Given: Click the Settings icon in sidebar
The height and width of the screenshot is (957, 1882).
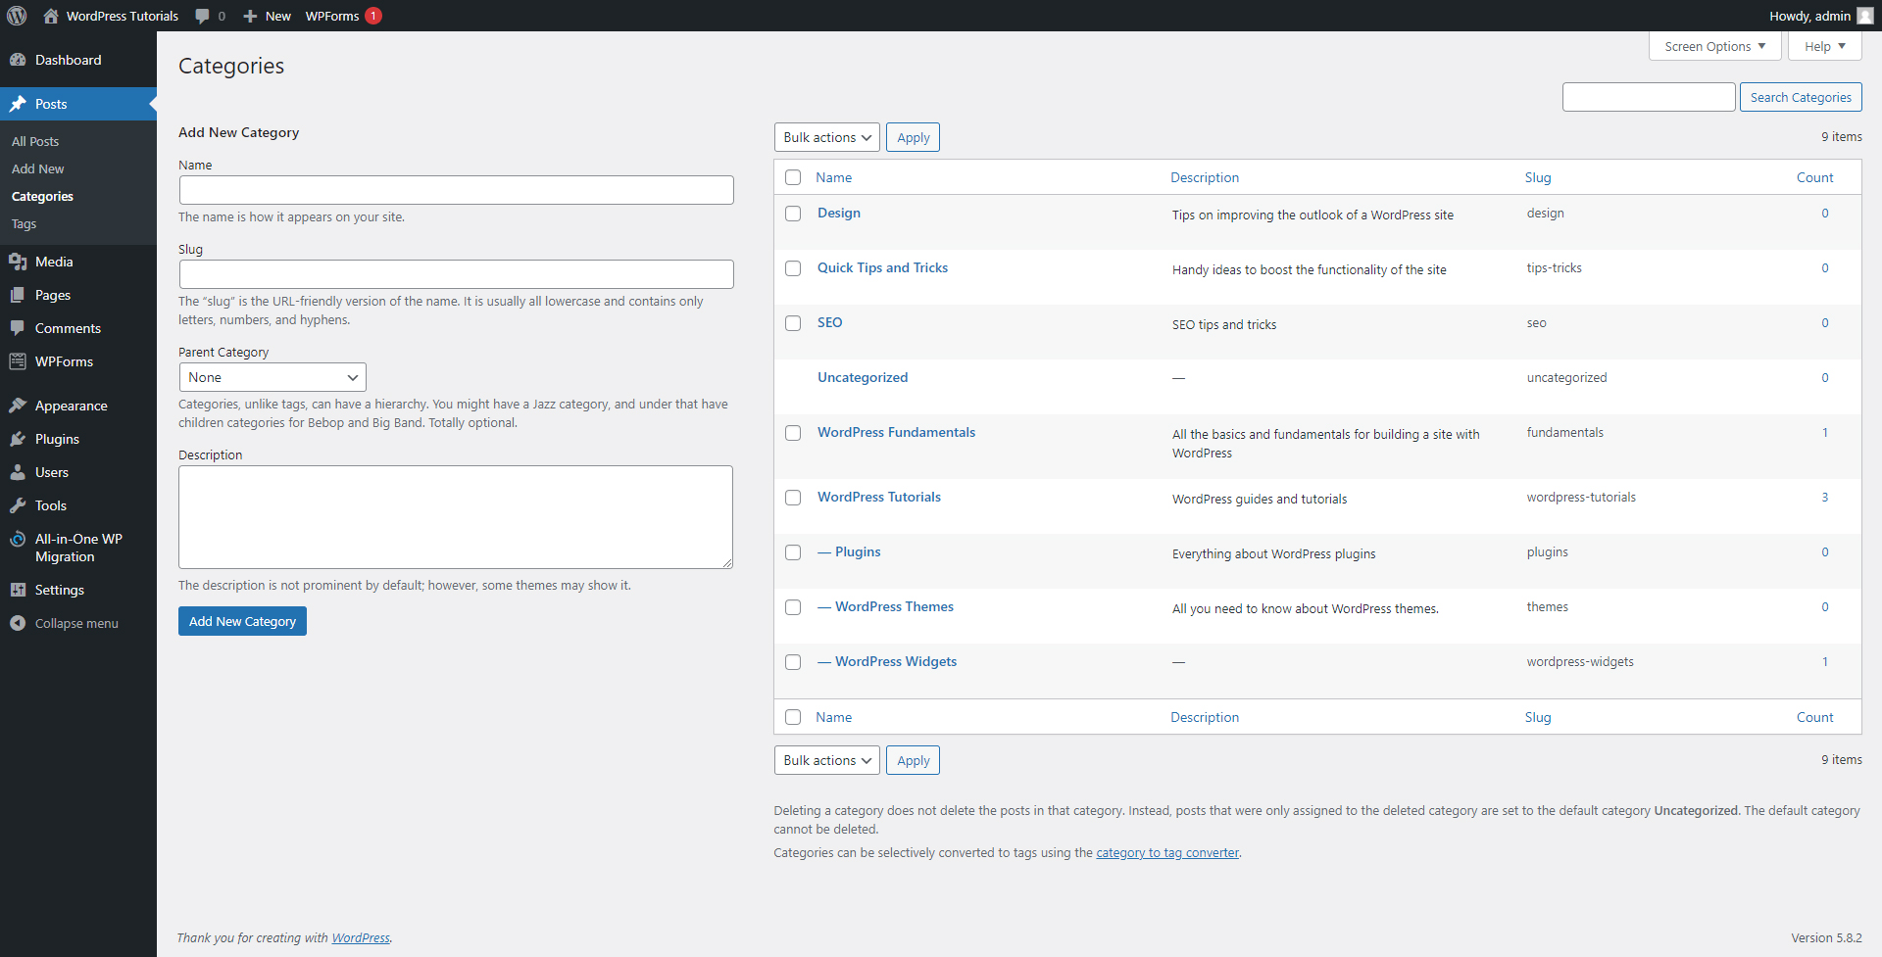Looking at the screenshot, I should pyautogui.click(x=18, y=590).
